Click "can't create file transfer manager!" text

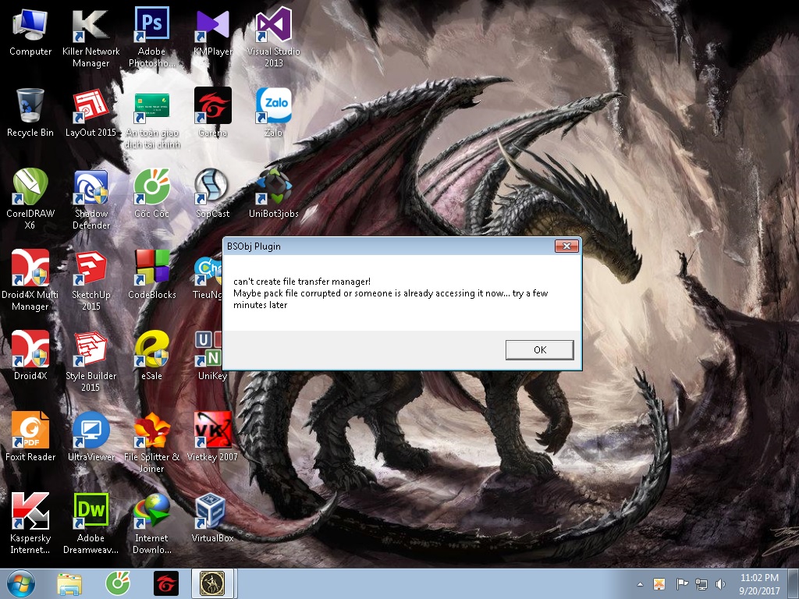302,282
